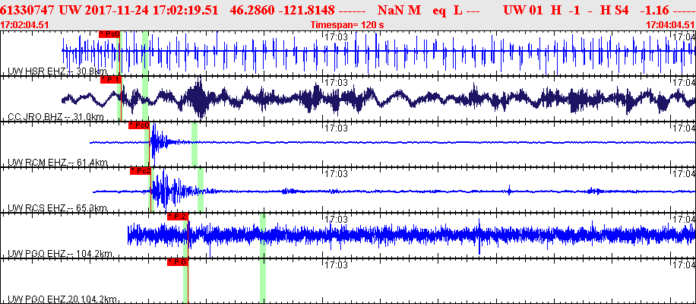This screenshot has height=304, width=696.
Task: Click the 17:03 tick label on JRO trace
Action: pyautogui.click(x=336, y=83)
